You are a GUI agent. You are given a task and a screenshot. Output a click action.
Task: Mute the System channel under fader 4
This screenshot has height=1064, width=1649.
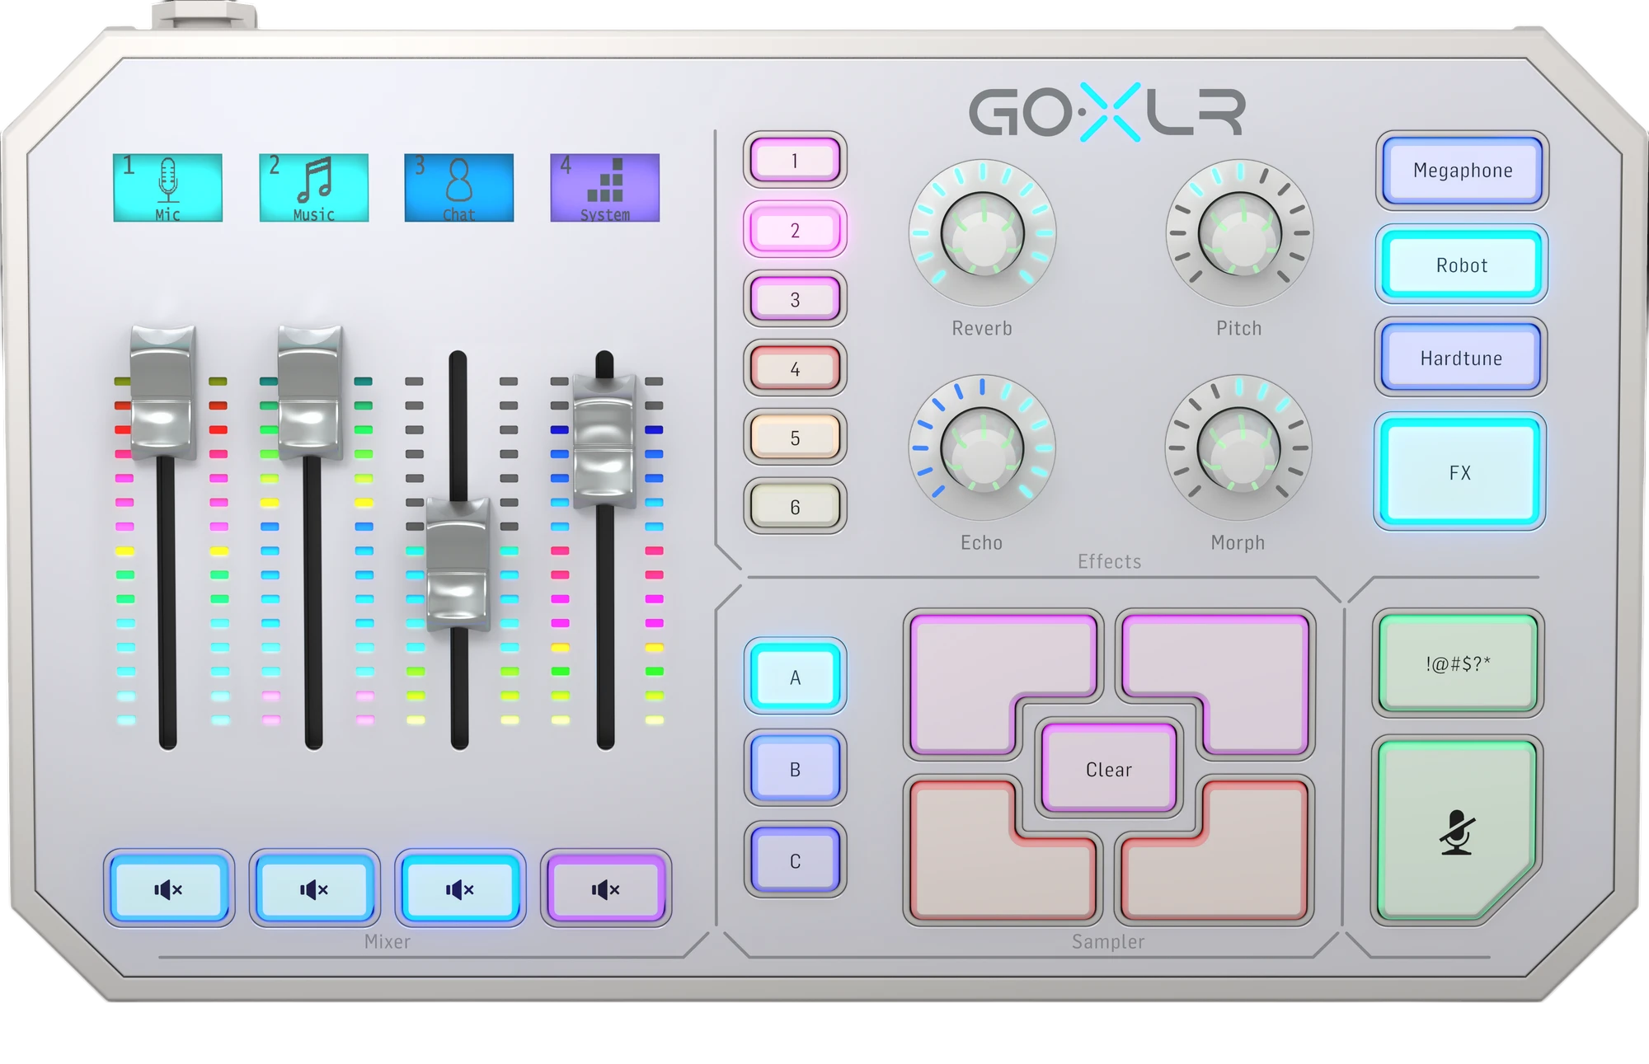(x=605, y=888)
